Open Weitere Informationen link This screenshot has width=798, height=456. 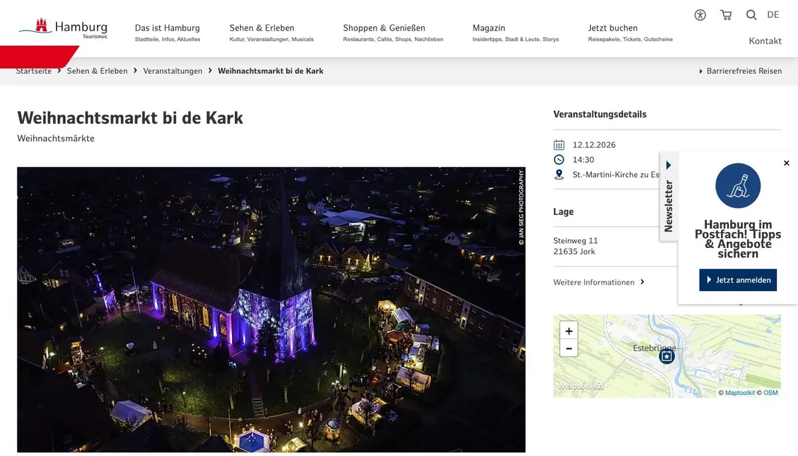click(598, 282)
